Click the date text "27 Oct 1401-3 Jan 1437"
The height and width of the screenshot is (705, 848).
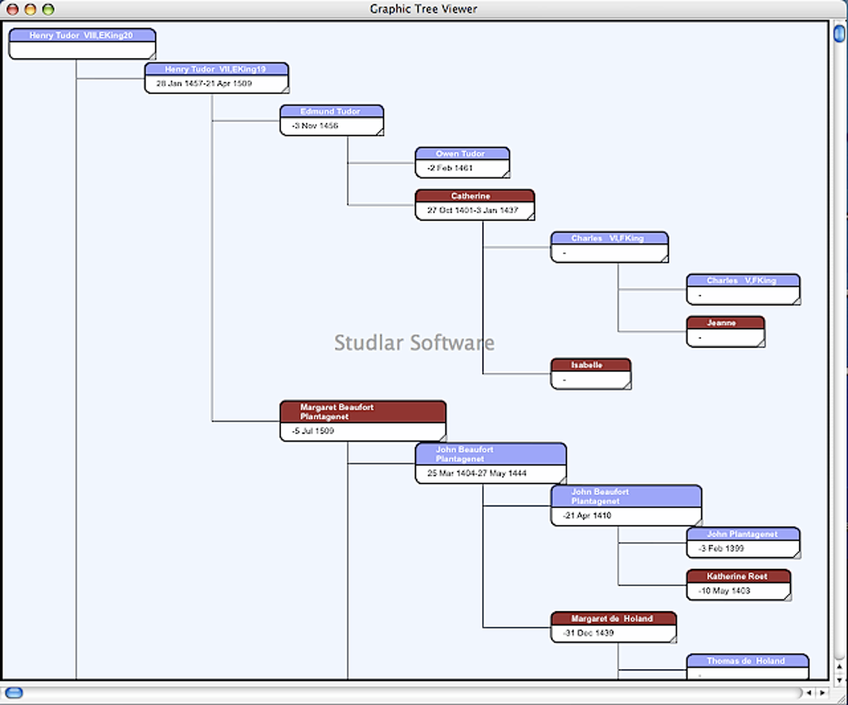point(472,210)
